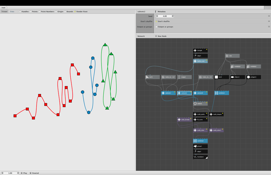This screenshot has height=175, width=271.
Task: Open the Don't shuffle parameter options dropdown
Action: [269, 21]
